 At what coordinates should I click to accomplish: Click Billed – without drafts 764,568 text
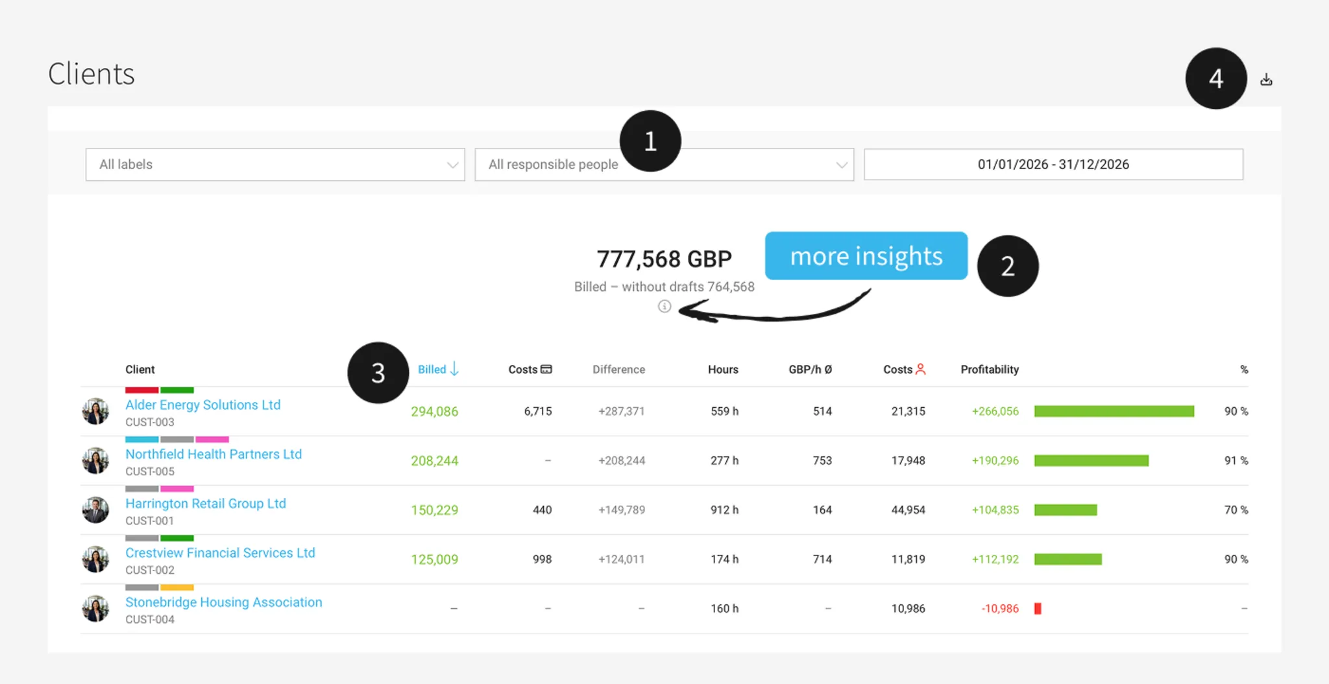pos(664,287)
